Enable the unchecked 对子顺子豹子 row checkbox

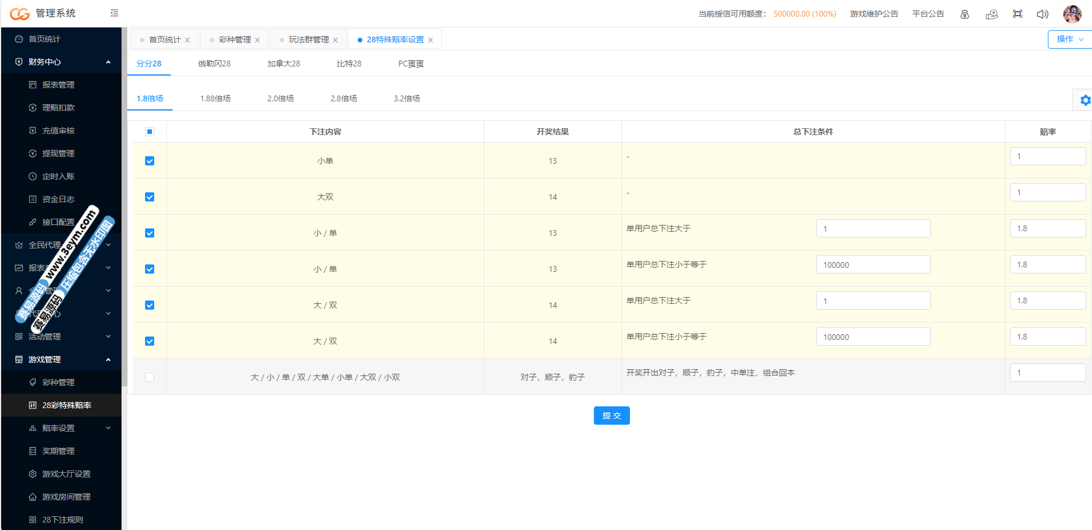click(x=150, y=377)
